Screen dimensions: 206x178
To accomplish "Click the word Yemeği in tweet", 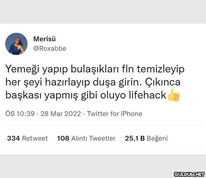I will click(x=22, y=69).
